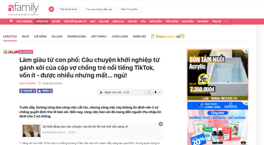Click ad info icon on bathtub ad
The width and height of the screenshot is (264, 145).
(x=246, y=51)
